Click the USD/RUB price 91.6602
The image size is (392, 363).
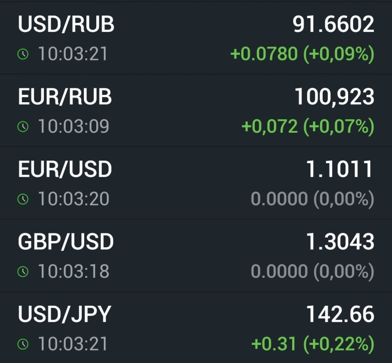click(333, 24)
